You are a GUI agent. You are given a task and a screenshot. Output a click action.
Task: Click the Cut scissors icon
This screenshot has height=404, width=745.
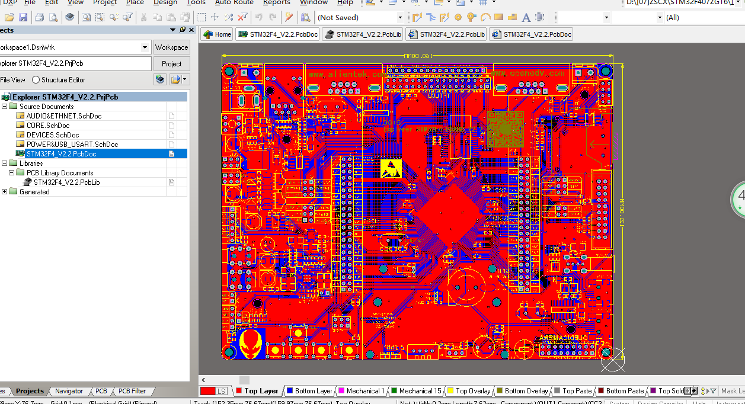pyautogui.click(x=143, y=17)
